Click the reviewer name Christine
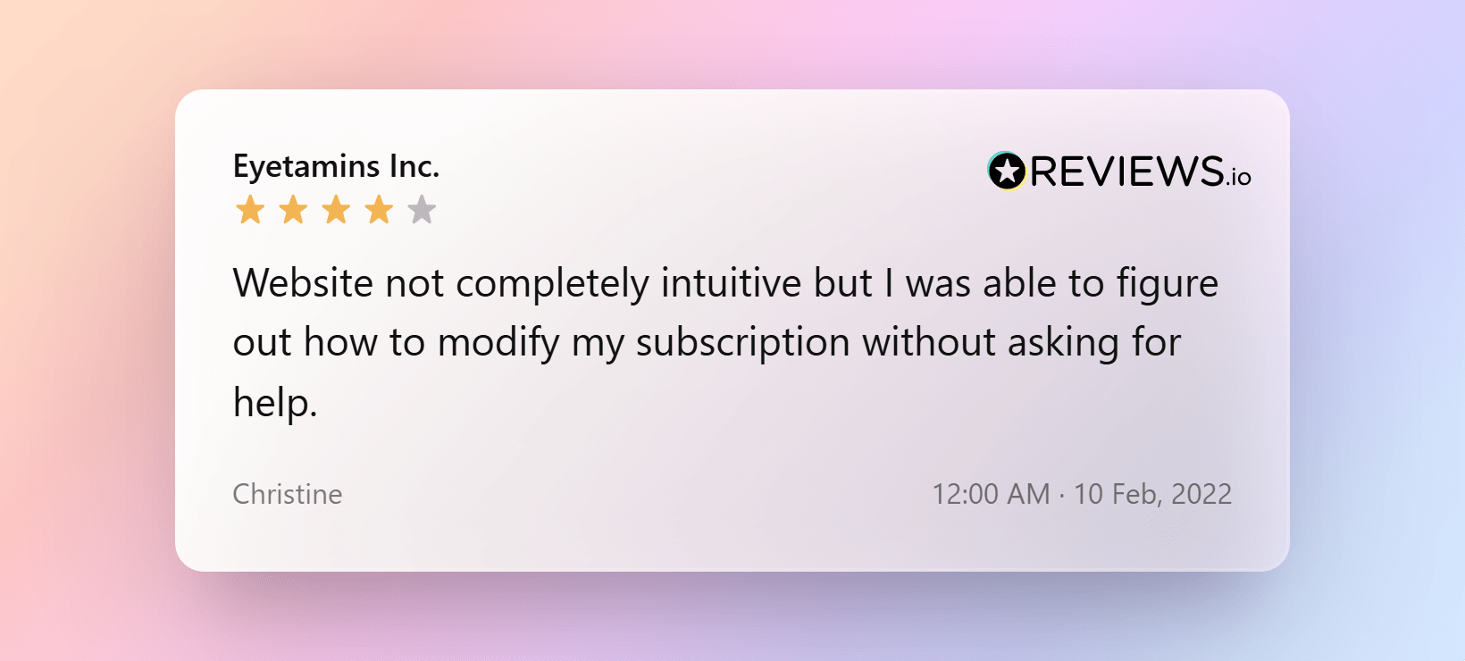Viewport: 1465px width, 661px height. [287, 494]
